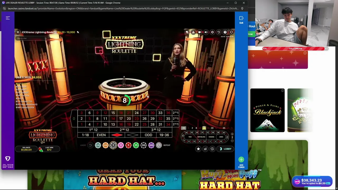
Task: Select the black 100 chip
Action: pyautogui.click(x=144, y=145)
